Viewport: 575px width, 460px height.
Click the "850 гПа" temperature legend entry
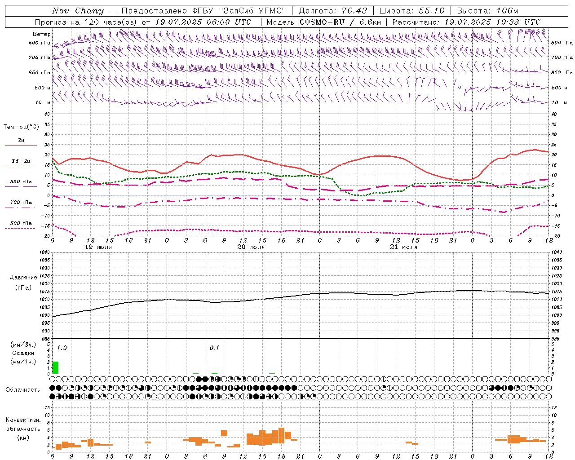21,182
